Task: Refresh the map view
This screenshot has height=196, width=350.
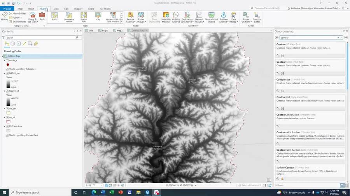Action: tap(270, 185)
